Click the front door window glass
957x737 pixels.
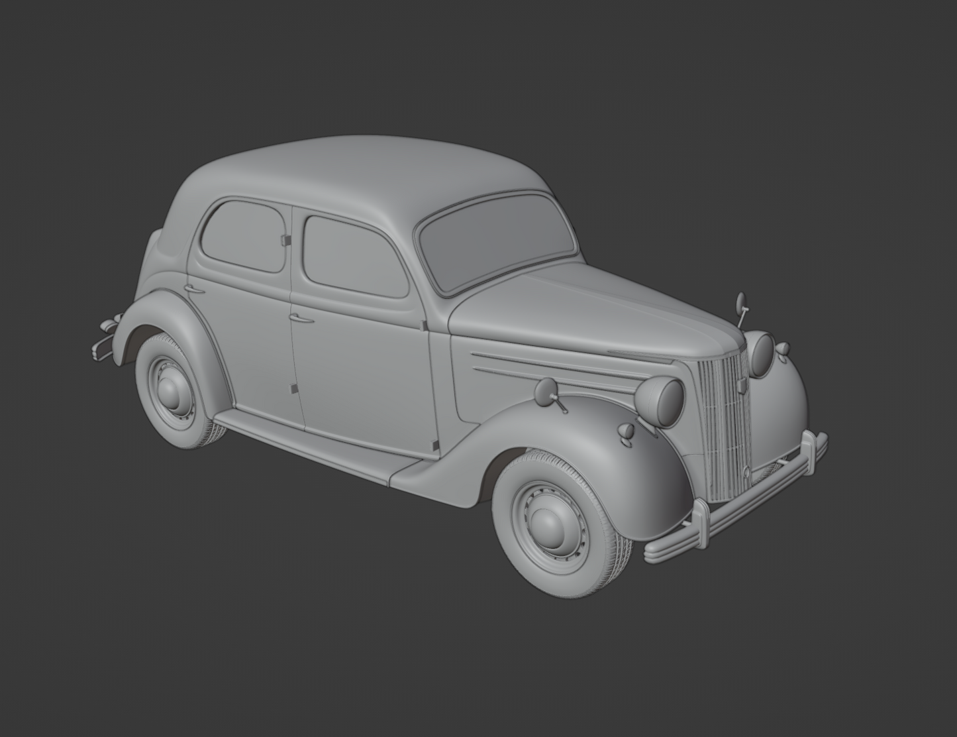tap(354, 255)
